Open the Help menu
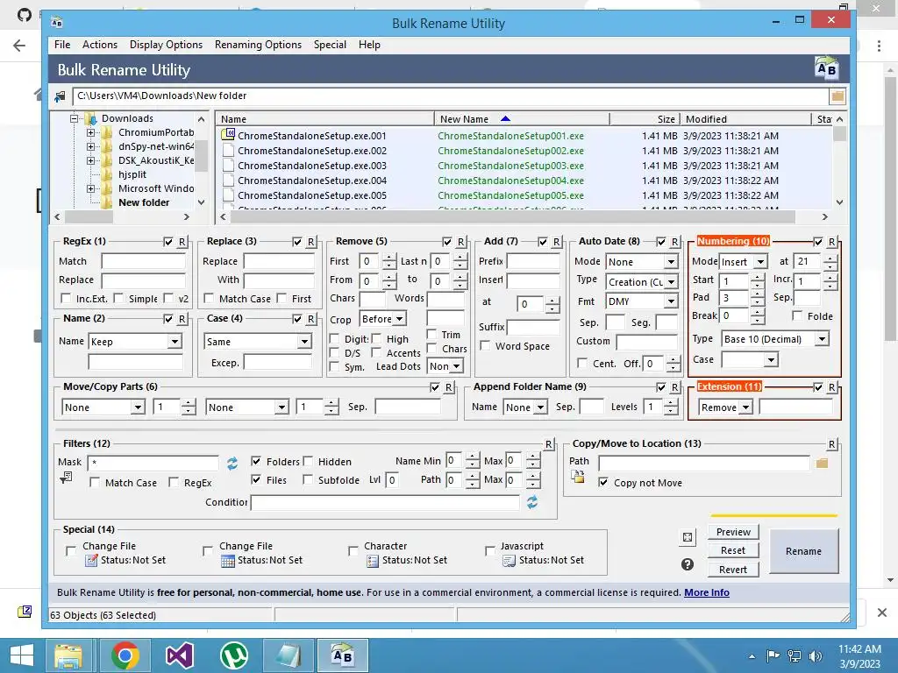This screenshot has height=673, width=898. 369,45
